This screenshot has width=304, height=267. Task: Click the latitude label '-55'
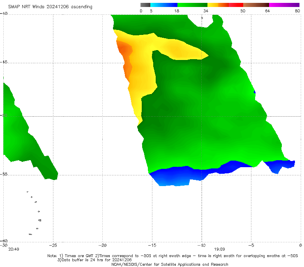pos(4,174)
